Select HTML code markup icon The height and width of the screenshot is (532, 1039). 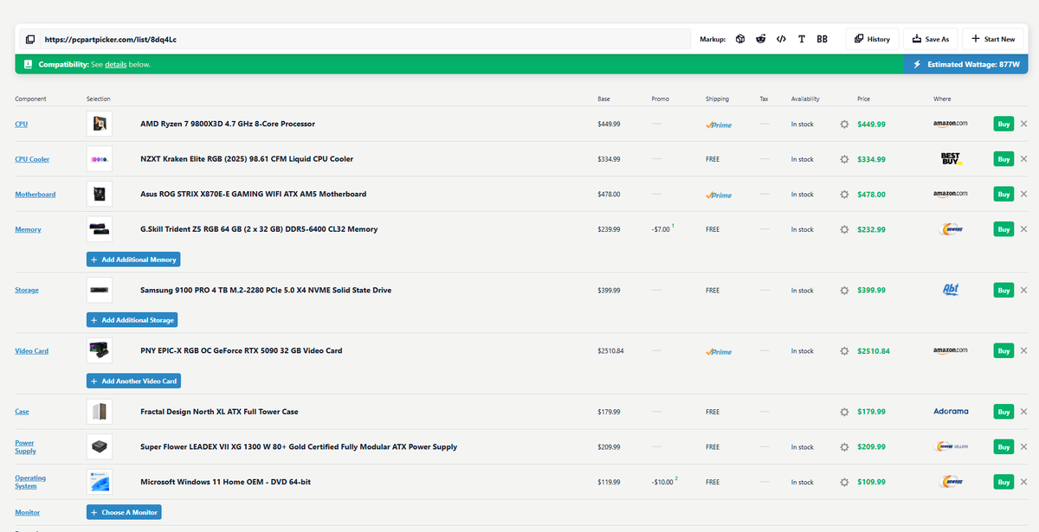coord(781,39)
